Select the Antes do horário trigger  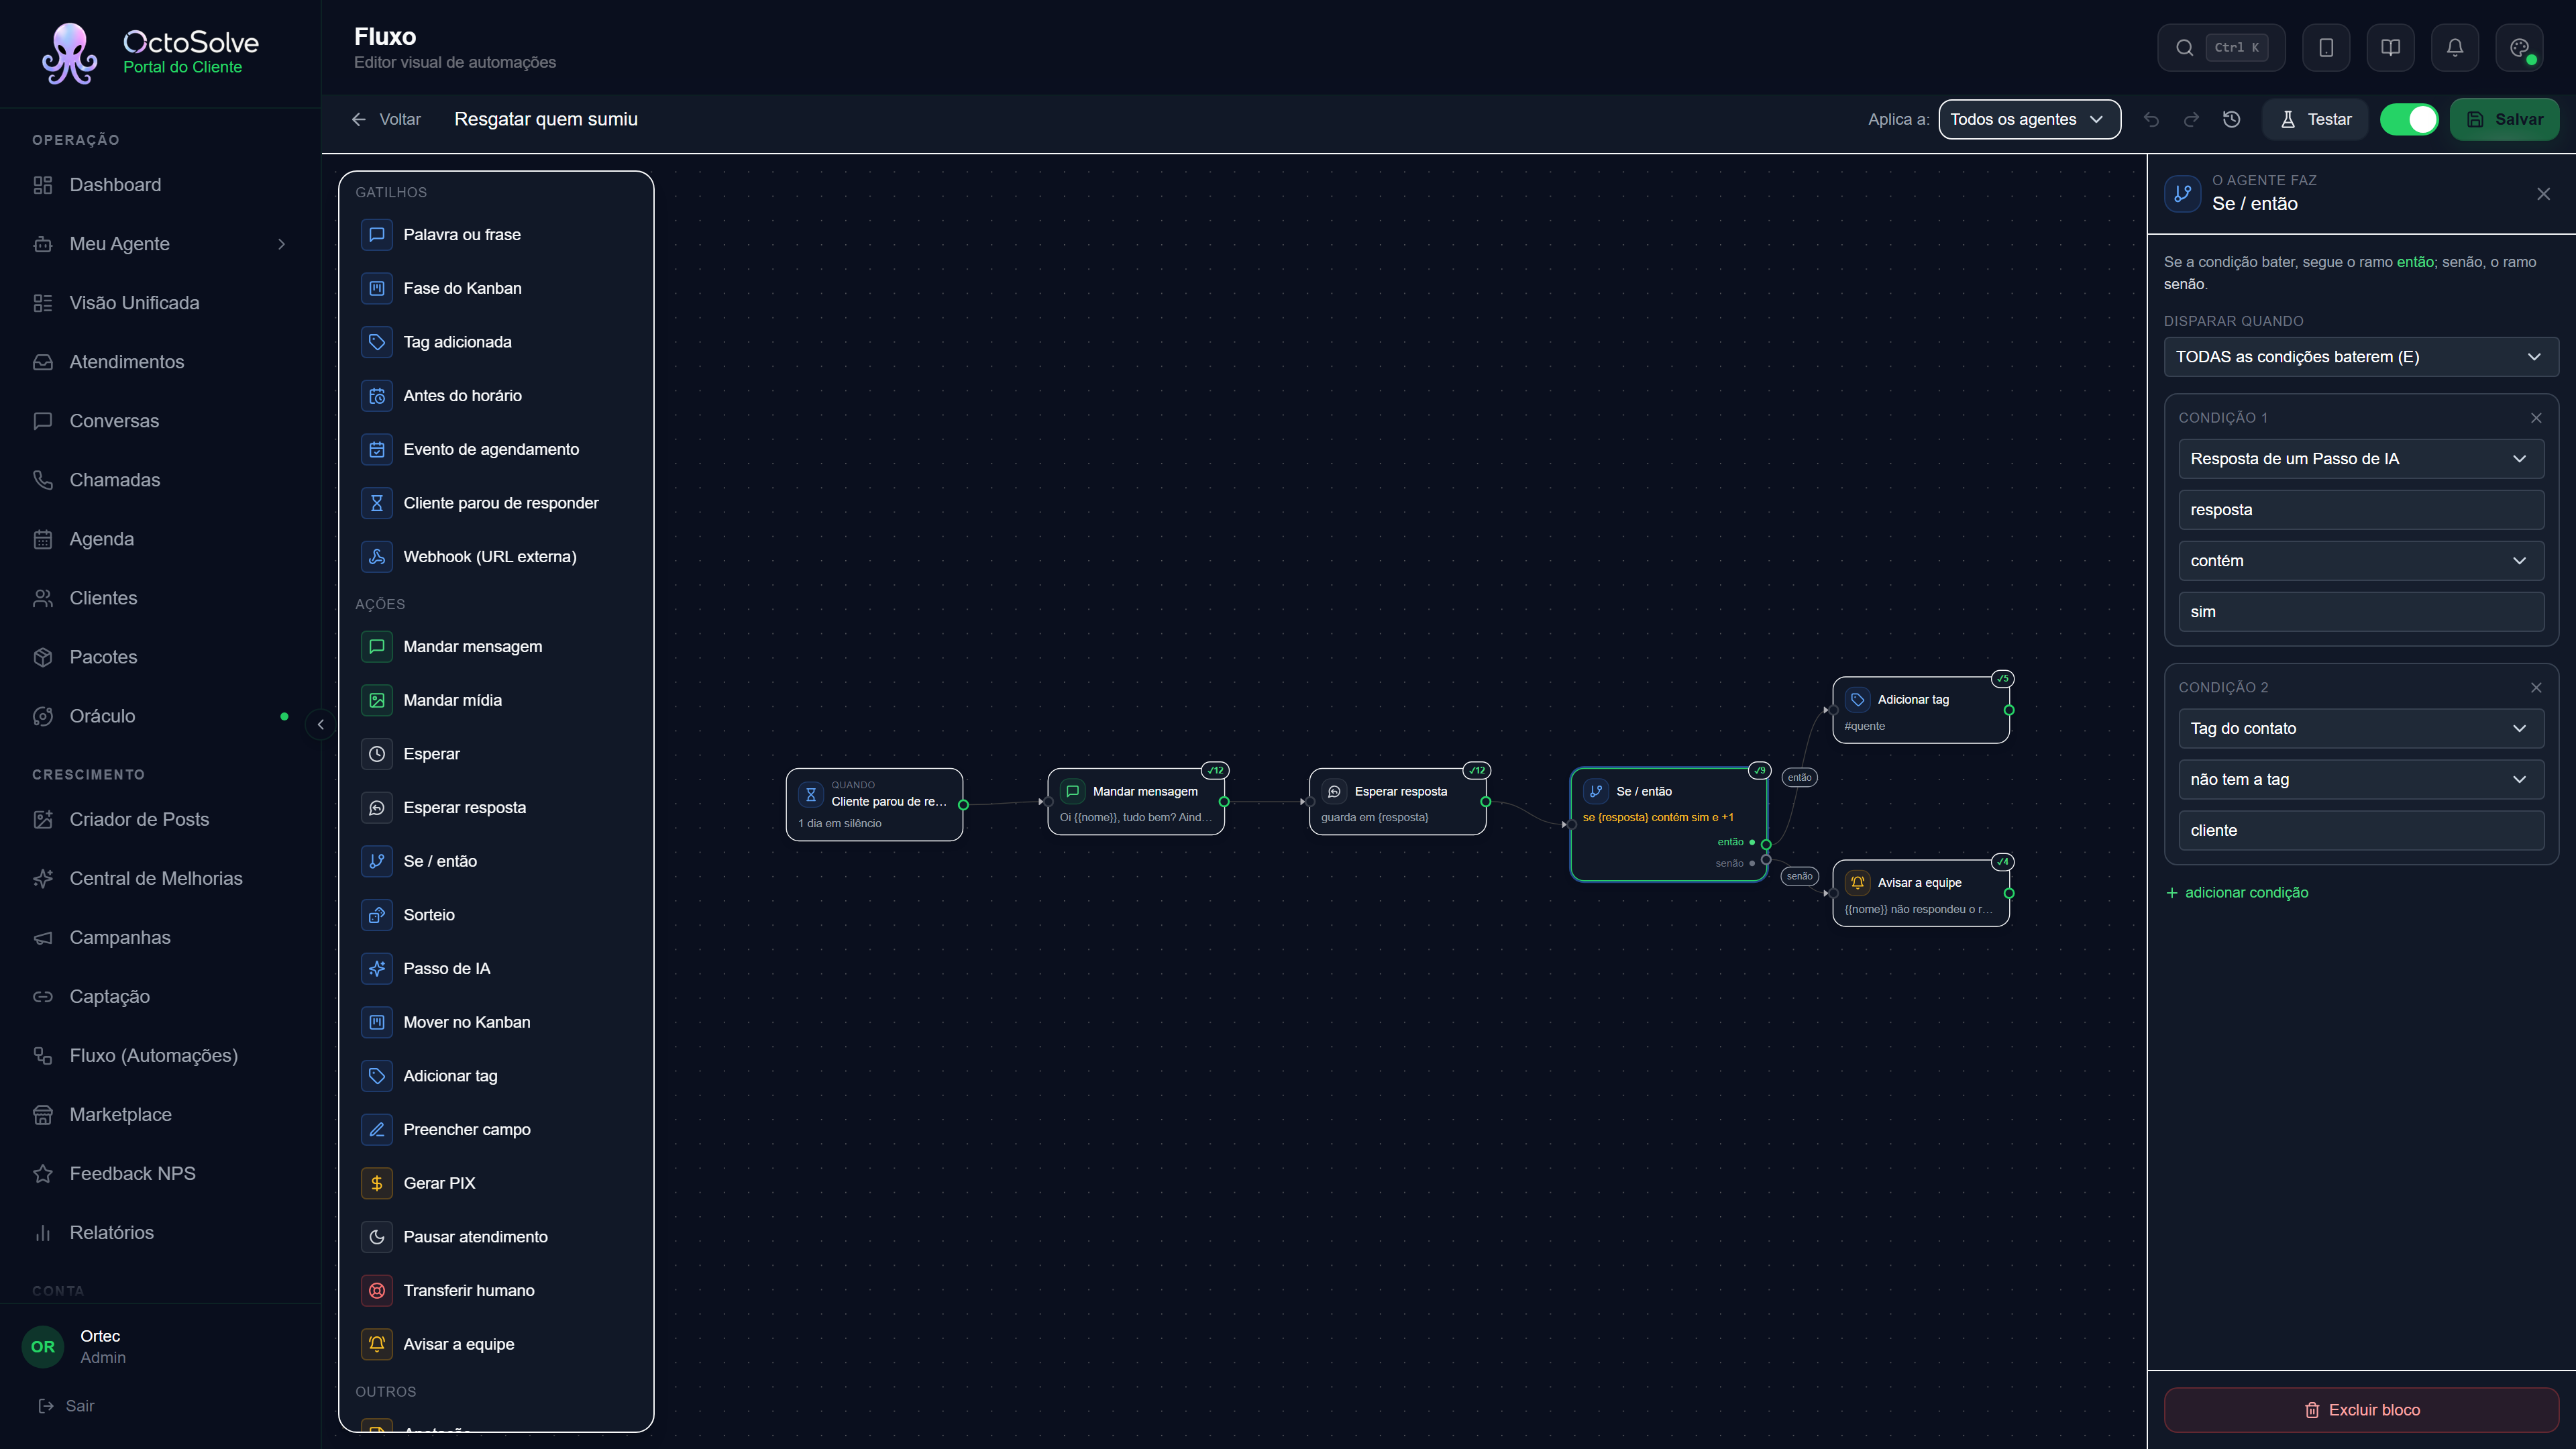[x=496, y=395]
